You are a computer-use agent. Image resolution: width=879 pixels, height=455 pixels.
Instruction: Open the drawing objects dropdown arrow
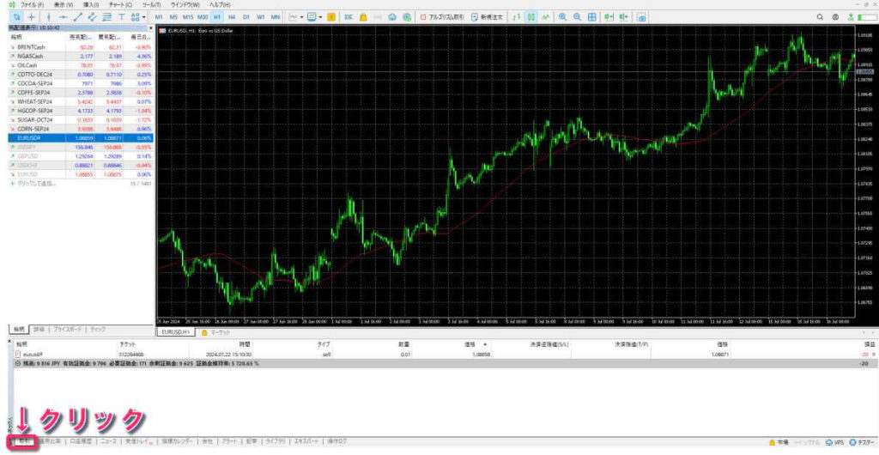pos(144,16)
